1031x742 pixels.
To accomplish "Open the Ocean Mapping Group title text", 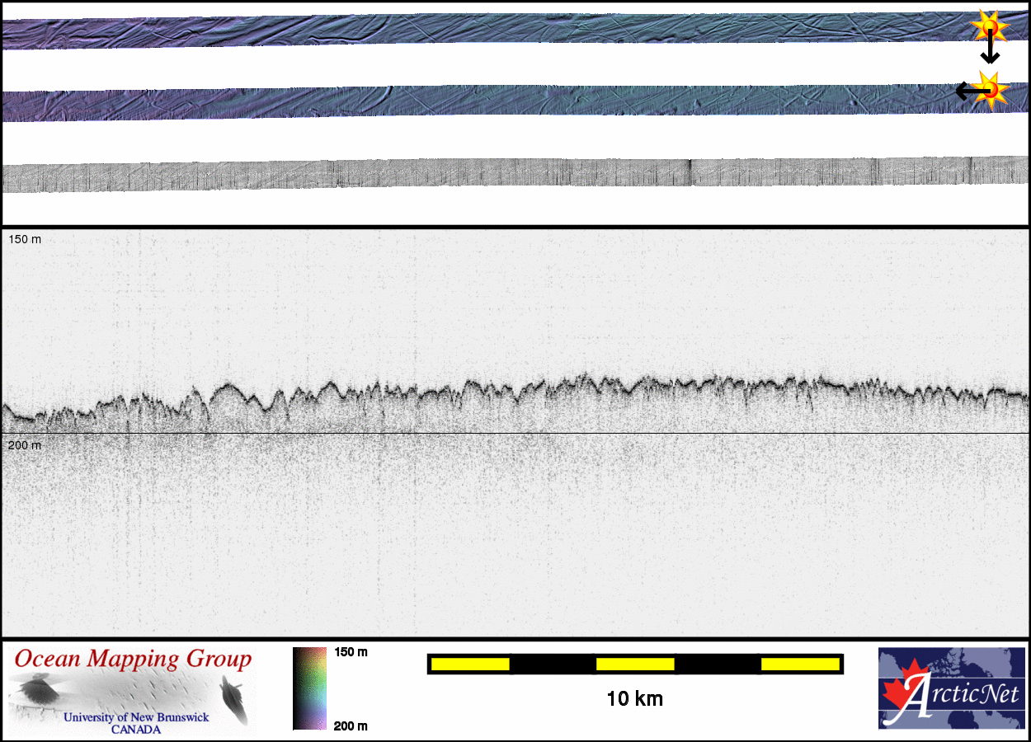I will pyautogui.click(x=133, y=660).
